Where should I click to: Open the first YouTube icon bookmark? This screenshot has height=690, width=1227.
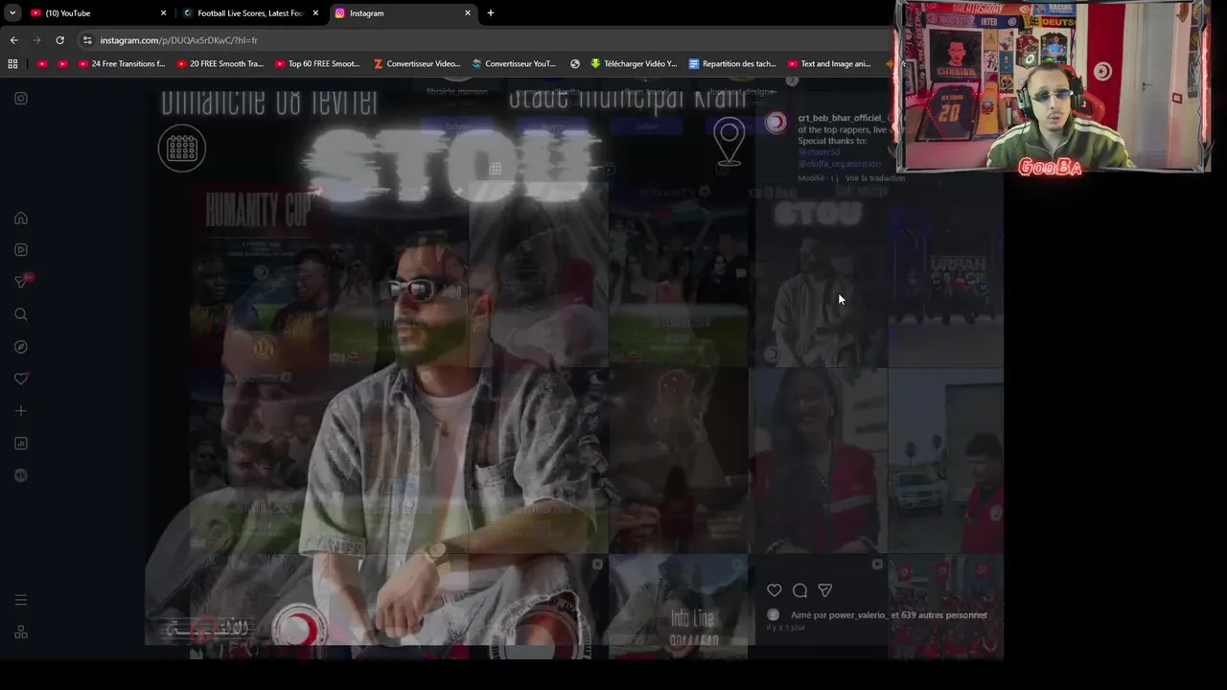[42, 64]
